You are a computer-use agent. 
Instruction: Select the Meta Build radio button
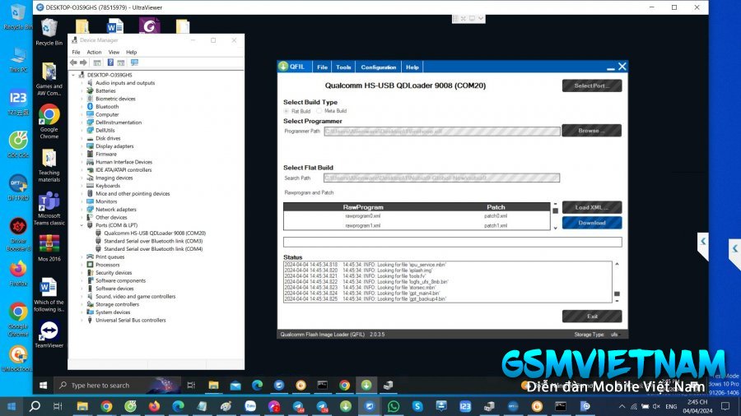point(319,111)
